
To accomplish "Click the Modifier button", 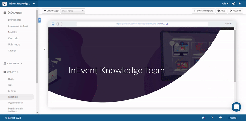I will [235, 11].
